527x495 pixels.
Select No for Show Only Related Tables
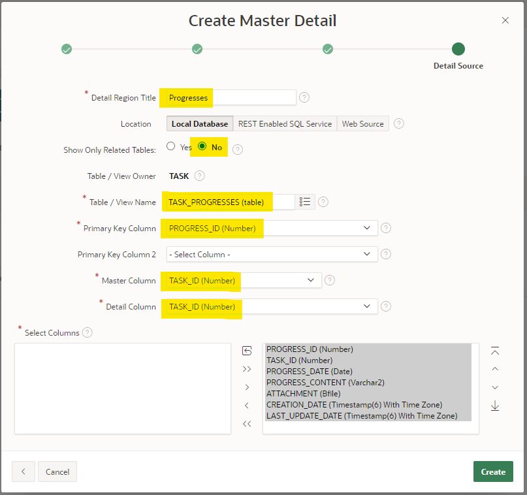[x=202, y=146]
